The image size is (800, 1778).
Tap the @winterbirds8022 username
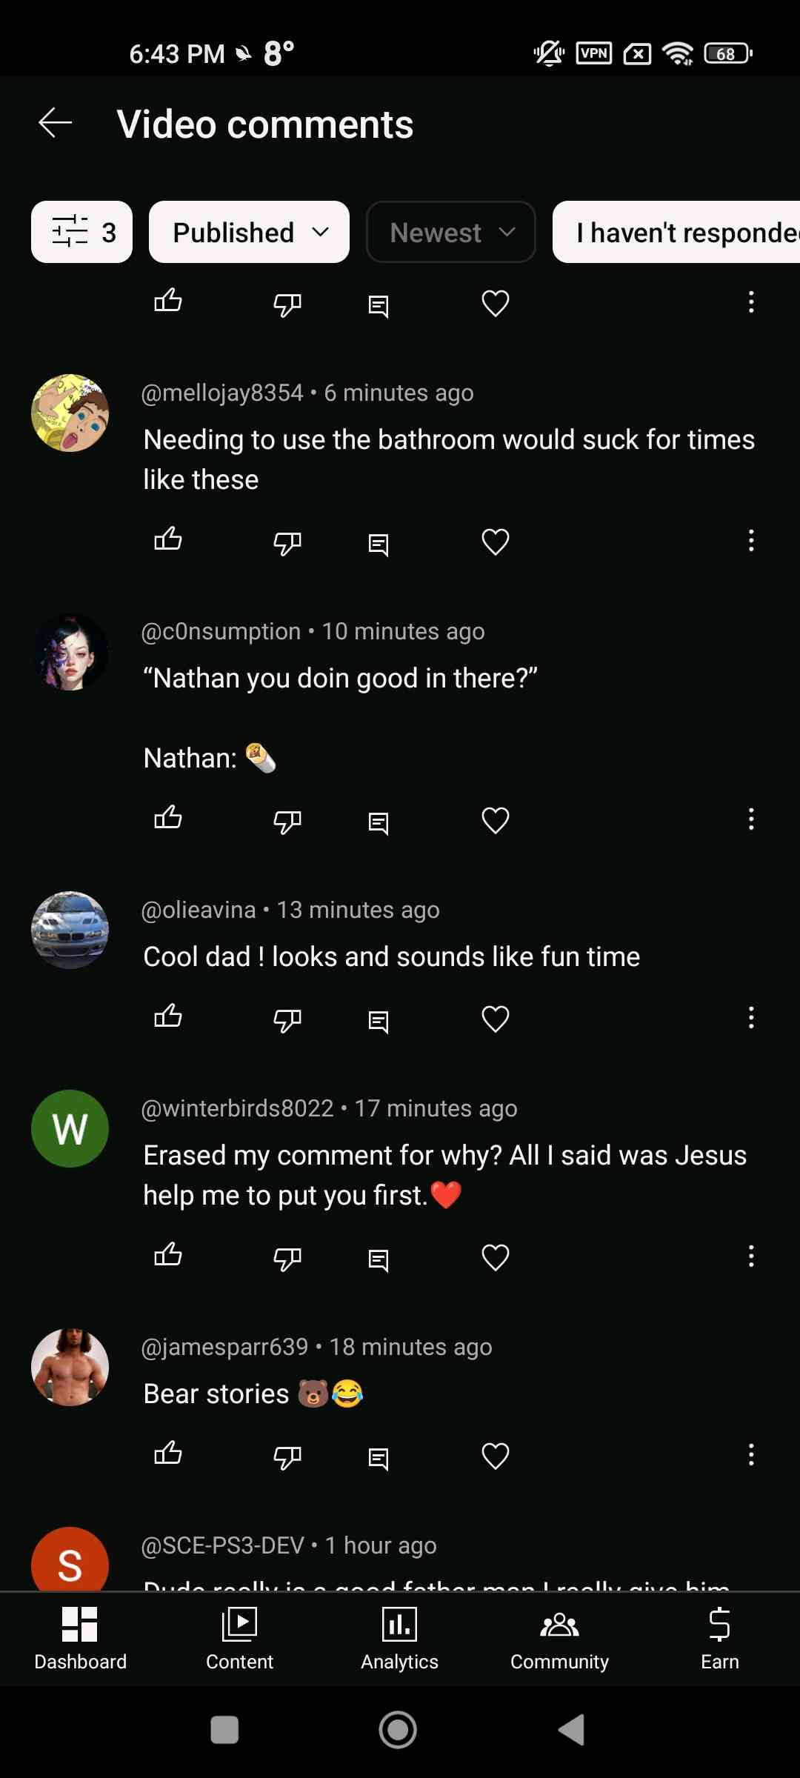(x=237, y=1108)
